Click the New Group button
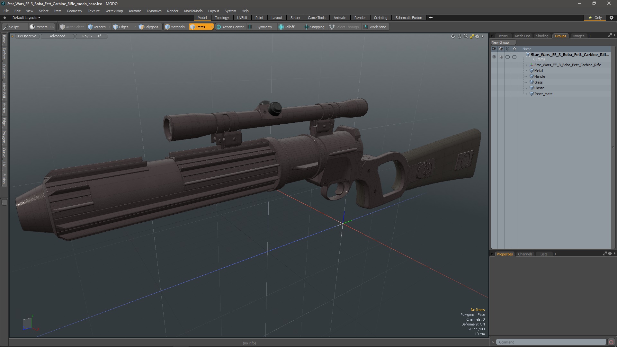 503,42
